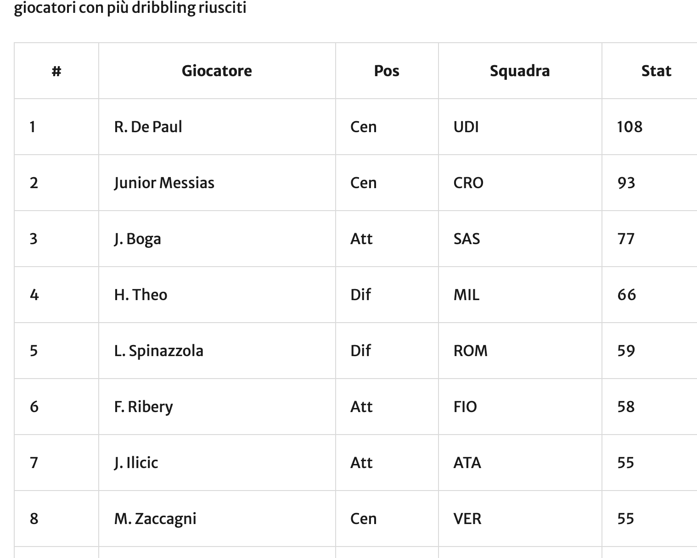Select M. Zaccagni in the list
Image resolution: width=697 pixels, height=558 pixels.
pyautogui.click(x=155, y=519)
